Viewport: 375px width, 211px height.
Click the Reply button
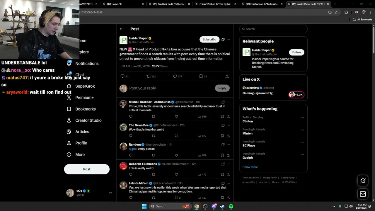pyautogui.click(x=222, y=88)
